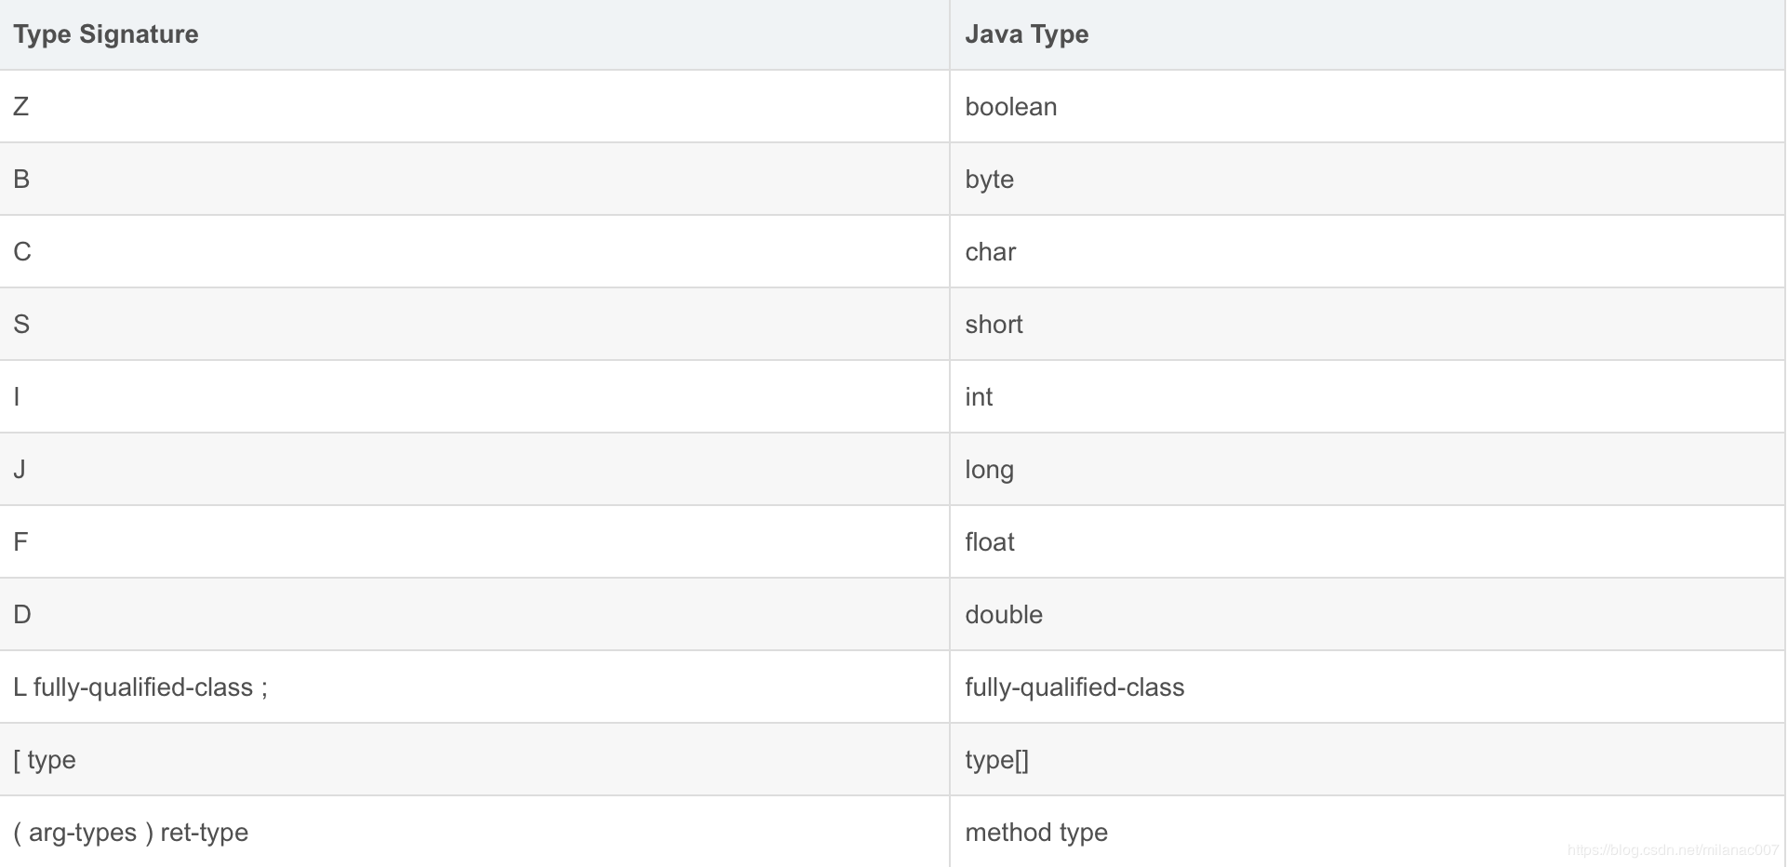Viewport: 1788px width, 867px height.
Task: Click the Z signature cell
Action: [x=21, y=107]
